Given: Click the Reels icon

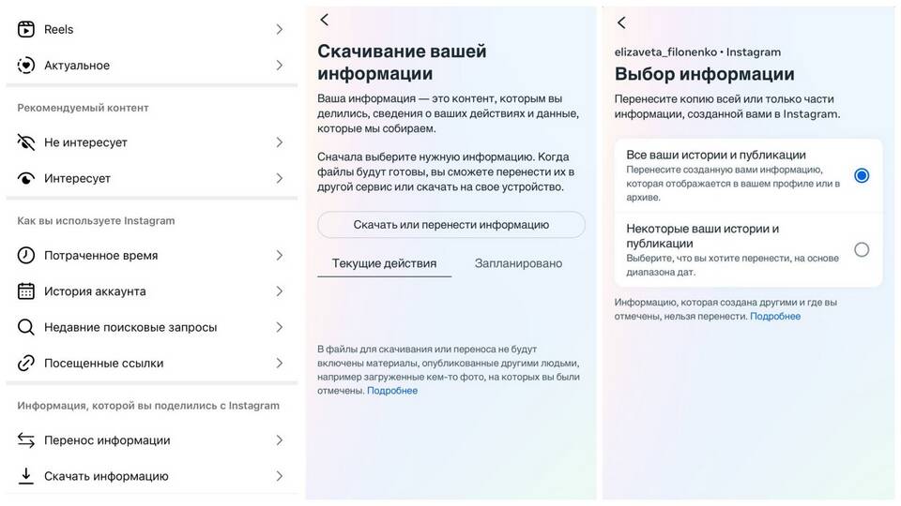Looking at the screenshot, I should (26, 29).
